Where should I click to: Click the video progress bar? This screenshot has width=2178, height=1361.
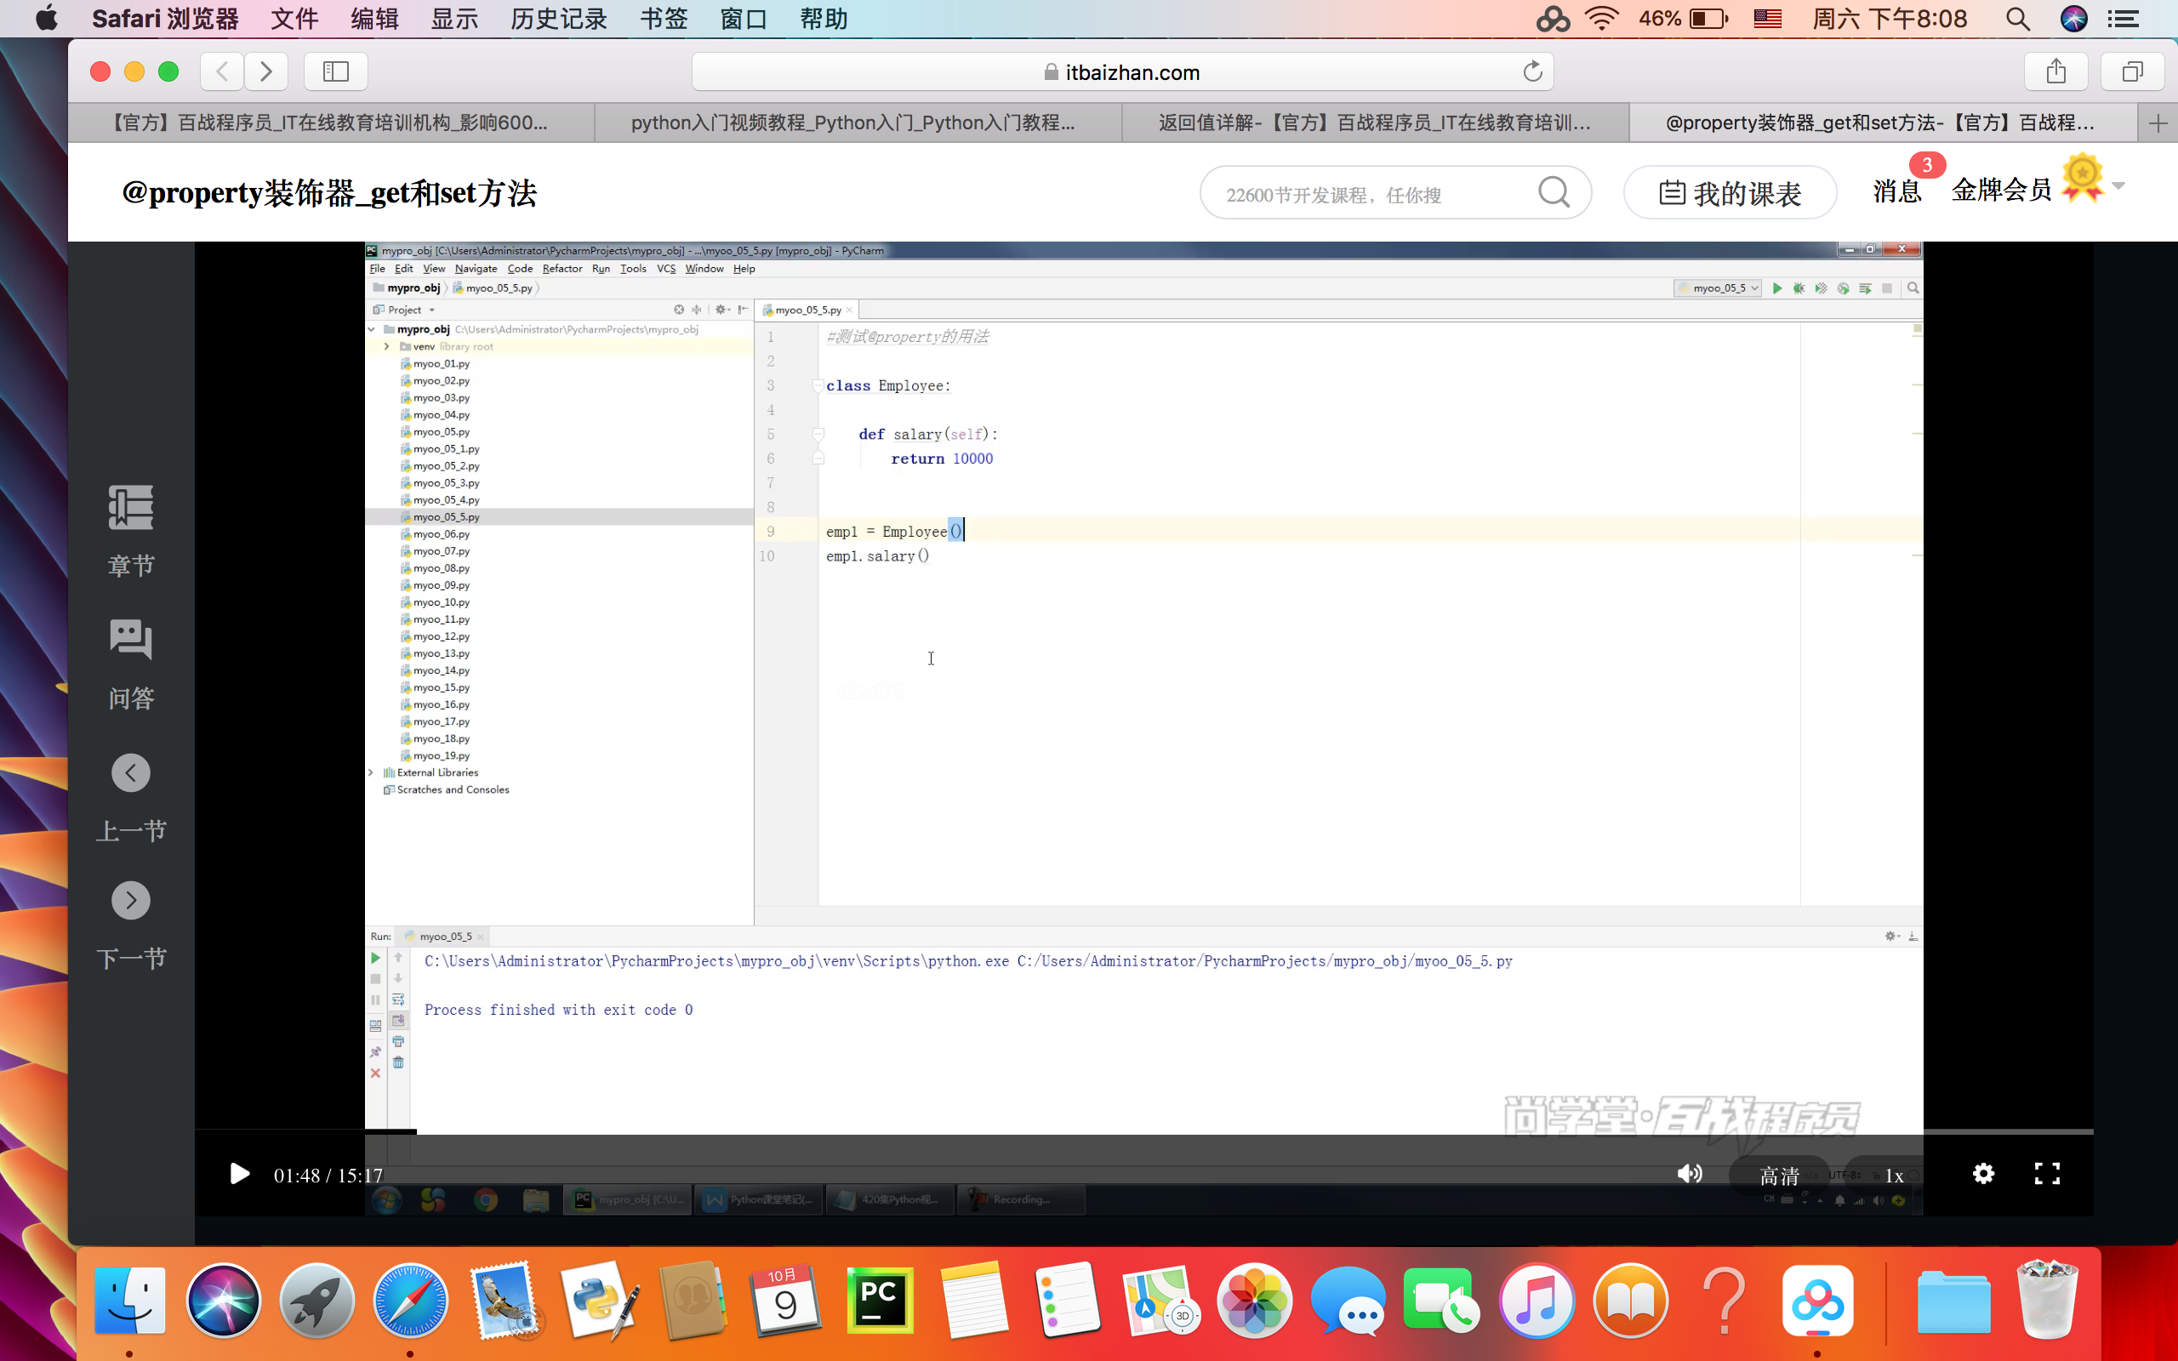click(x=1143, y=1131)
